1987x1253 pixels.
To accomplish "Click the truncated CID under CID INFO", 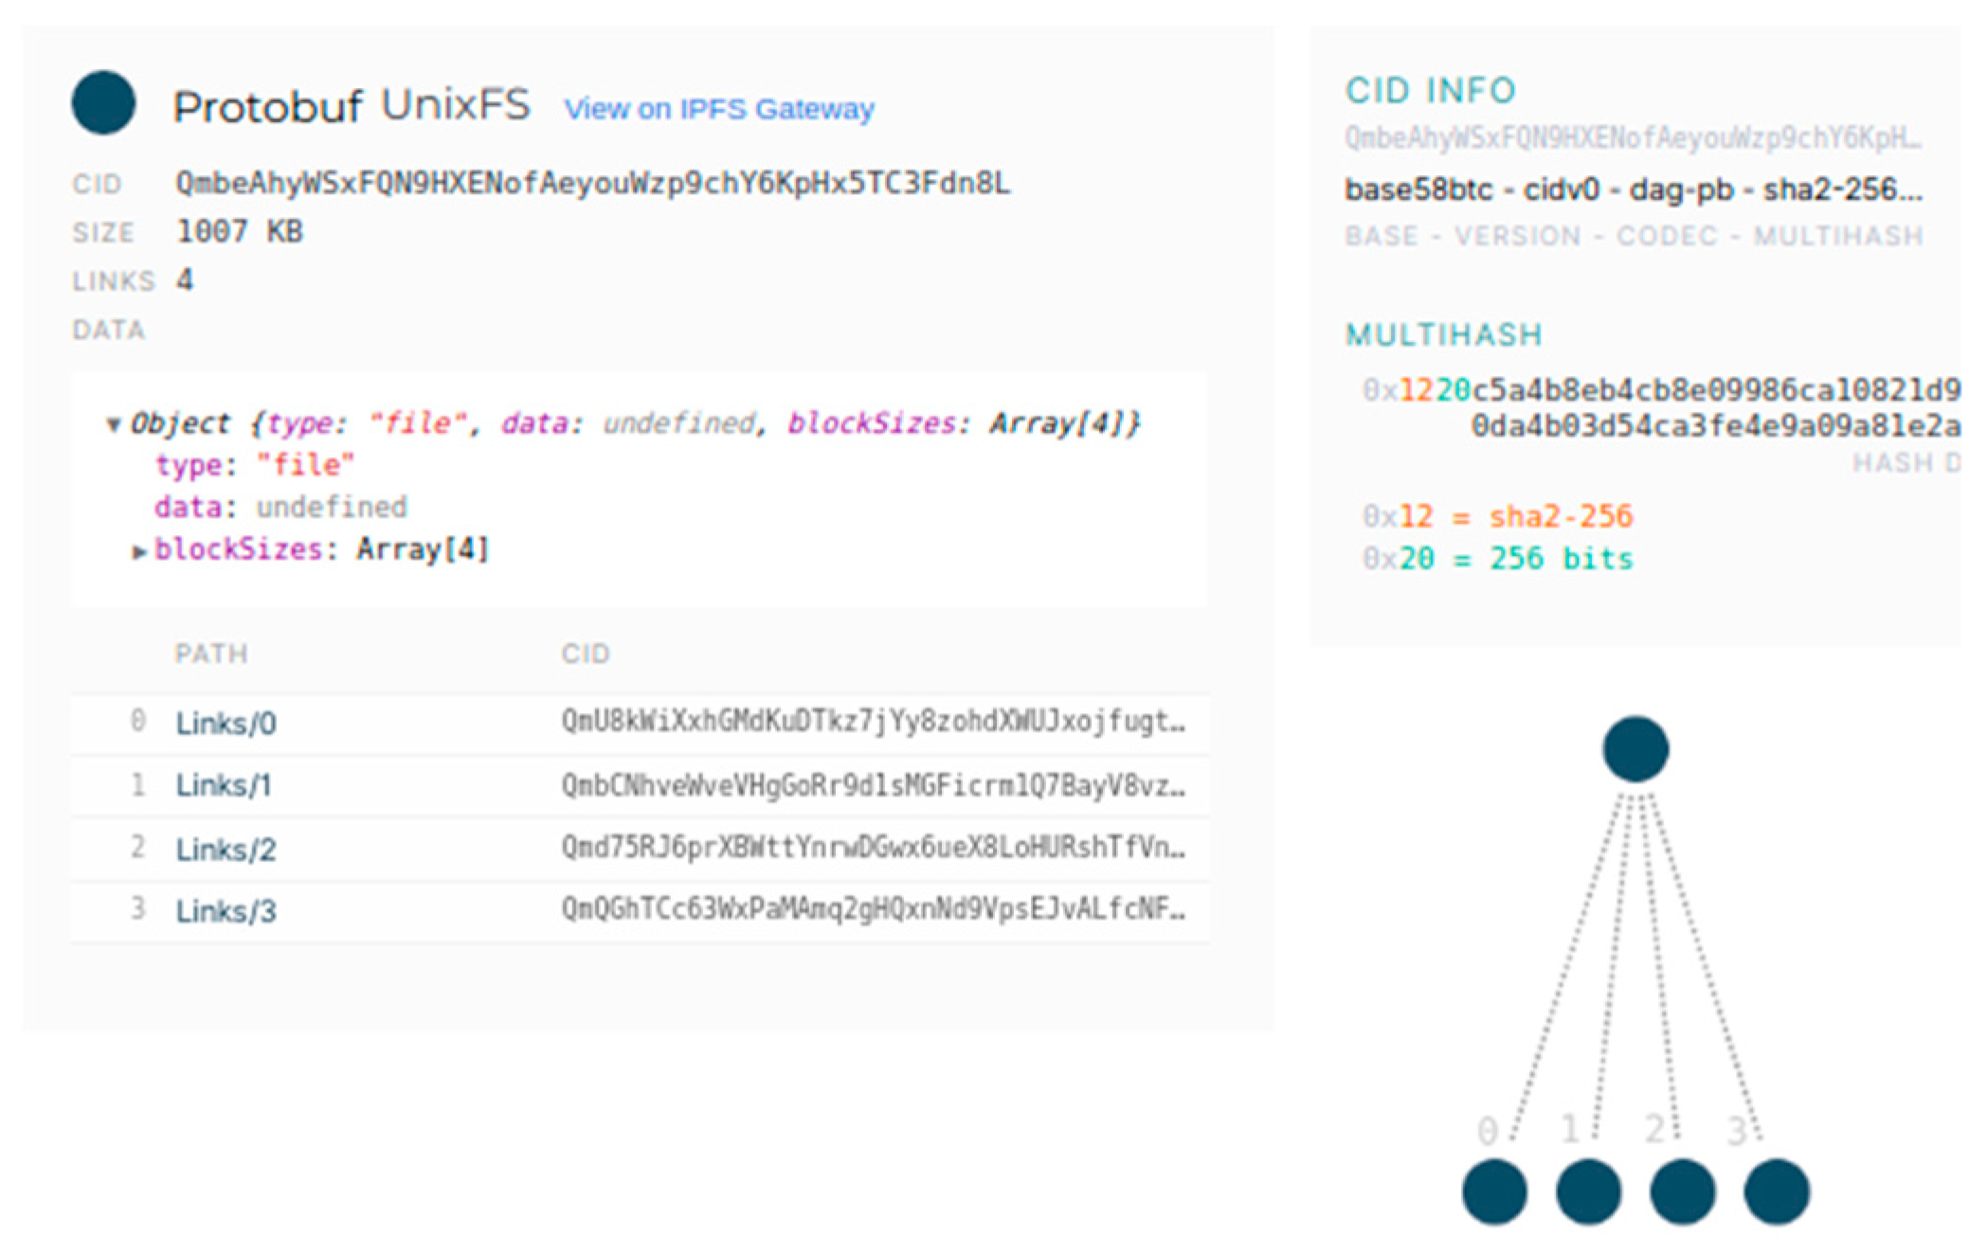I will click(x=1633, y=139).
